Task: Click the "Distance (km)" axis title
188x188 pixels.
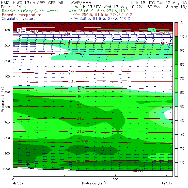Action: (94, 183)
